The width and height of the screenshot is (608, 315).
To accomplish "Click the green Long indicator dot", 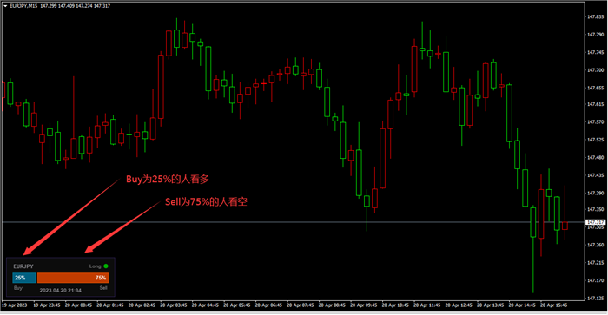I will (x=106, y=266).
